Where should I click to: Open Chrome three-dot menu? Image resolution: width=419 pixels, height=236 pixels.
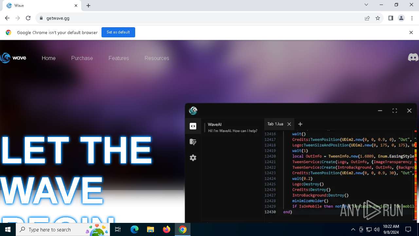tap(412, 18)
